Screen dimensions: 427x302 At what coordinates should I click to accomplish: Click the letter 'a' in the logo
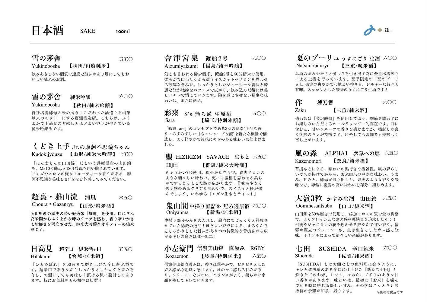point(387,30)
